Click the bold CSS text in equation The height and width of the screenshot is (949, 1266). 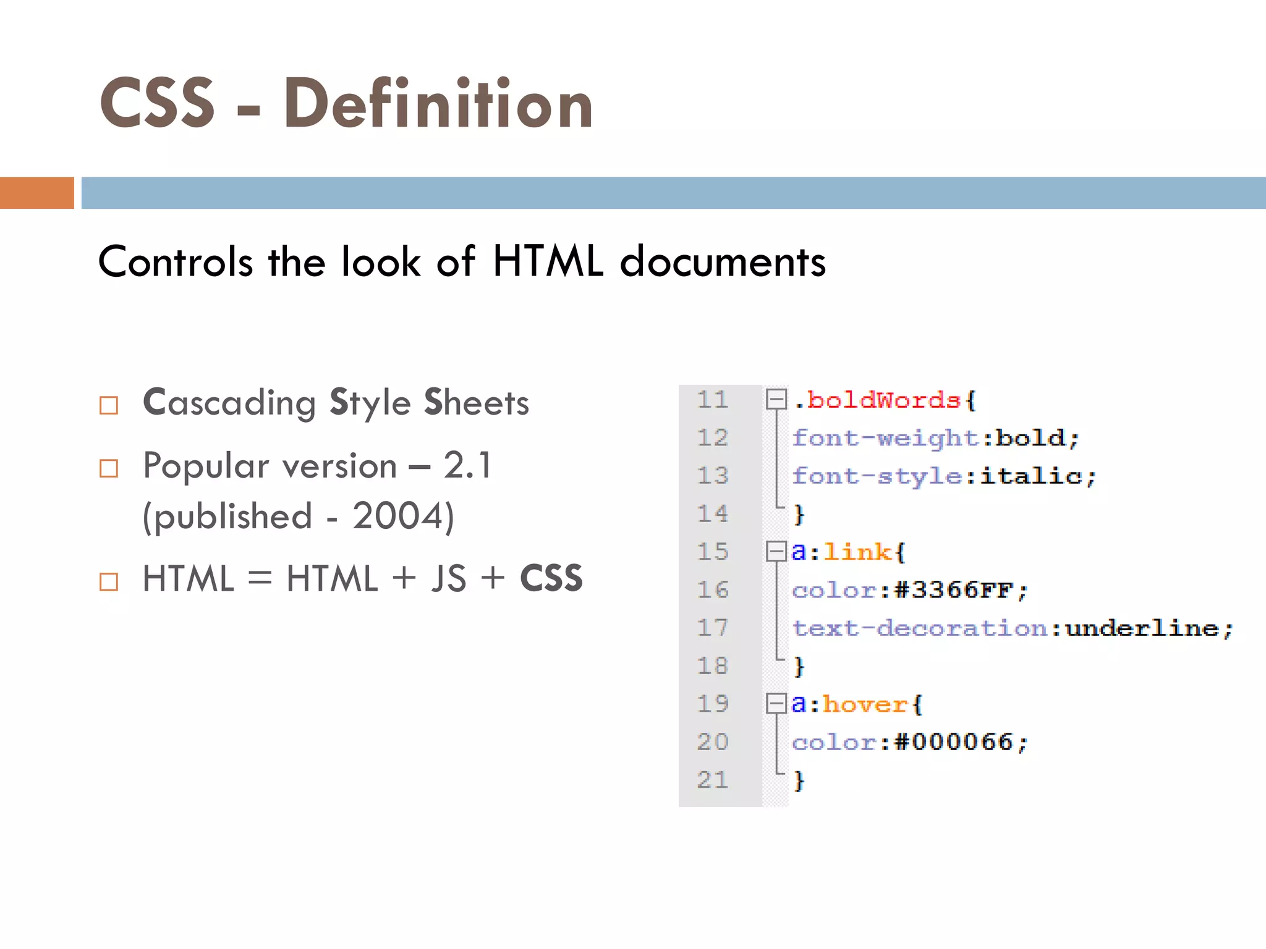pos(551,579)
